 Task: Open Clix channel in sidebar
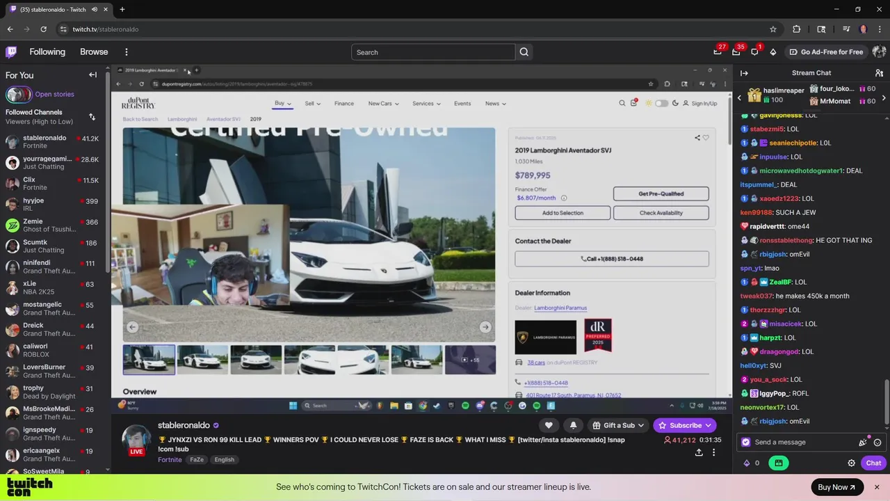[53, 184]
